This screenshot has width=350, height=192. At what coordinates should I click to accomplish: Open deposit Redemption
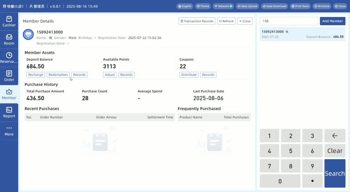(x=58, y=75)
